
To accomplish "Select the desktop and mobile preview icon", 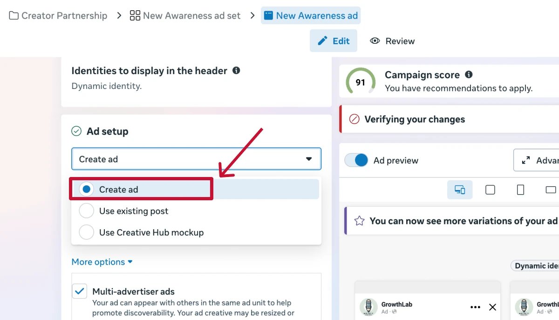I will 460,190.
